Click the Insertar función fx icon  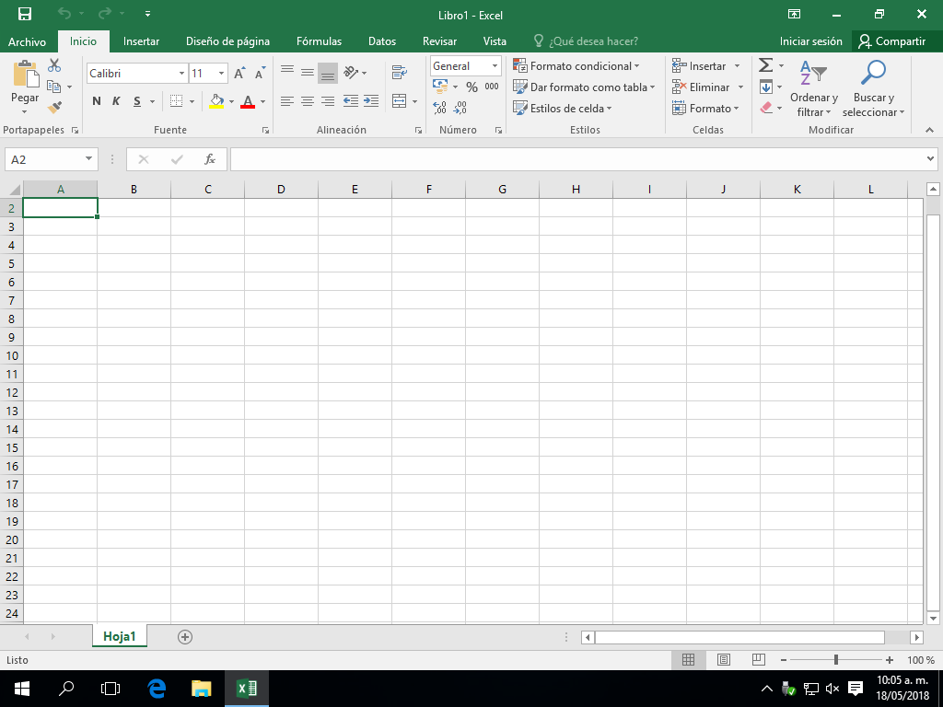pyautogui.click(x=208, y=158)
